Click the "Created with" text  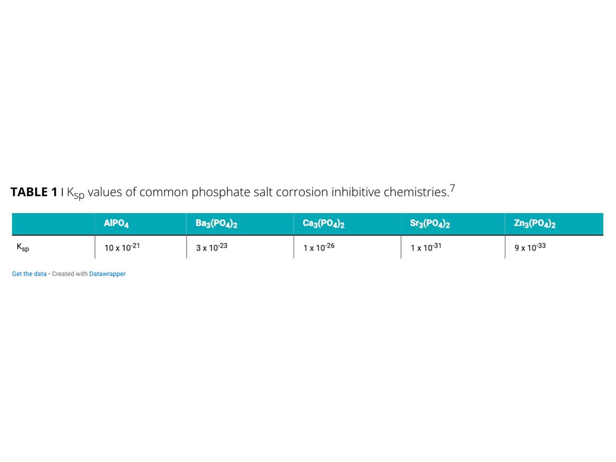point(69,274)
